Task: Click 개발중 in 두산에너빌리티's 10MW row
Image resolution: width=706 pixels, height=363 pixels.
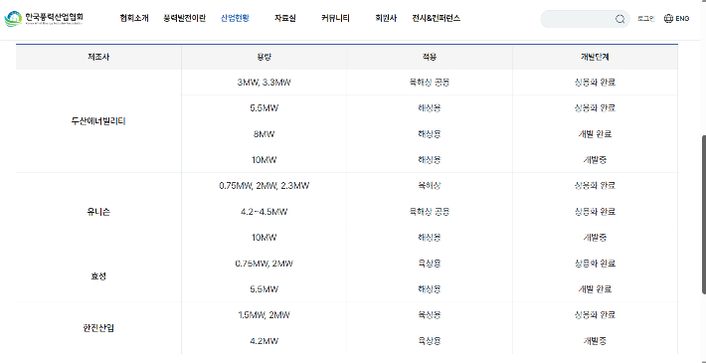Action: (595, 160)
